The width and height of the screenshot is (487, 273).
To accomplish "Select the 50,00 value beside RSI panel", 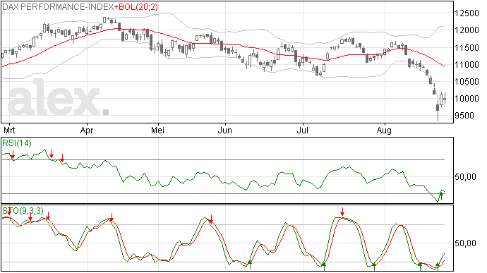I will coord(465,177).
